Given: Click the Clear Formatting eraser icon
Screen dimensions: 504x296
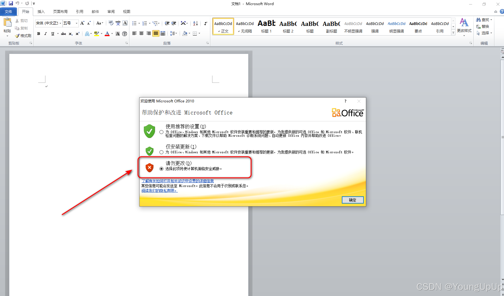Looking at the screenshot, I should tap(111, 23).
